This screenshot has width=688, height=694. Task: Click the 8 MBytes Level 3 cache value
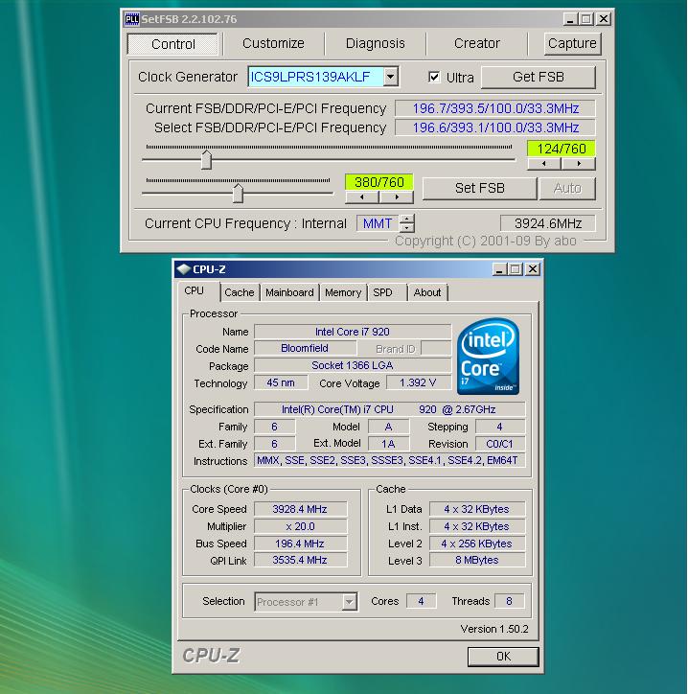pos(477,561)
